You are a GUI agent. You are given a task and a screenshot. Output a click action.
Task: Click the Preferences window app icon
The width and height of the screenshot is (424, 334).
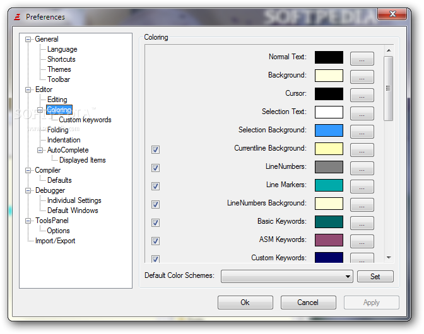click(x=17, y=17)
